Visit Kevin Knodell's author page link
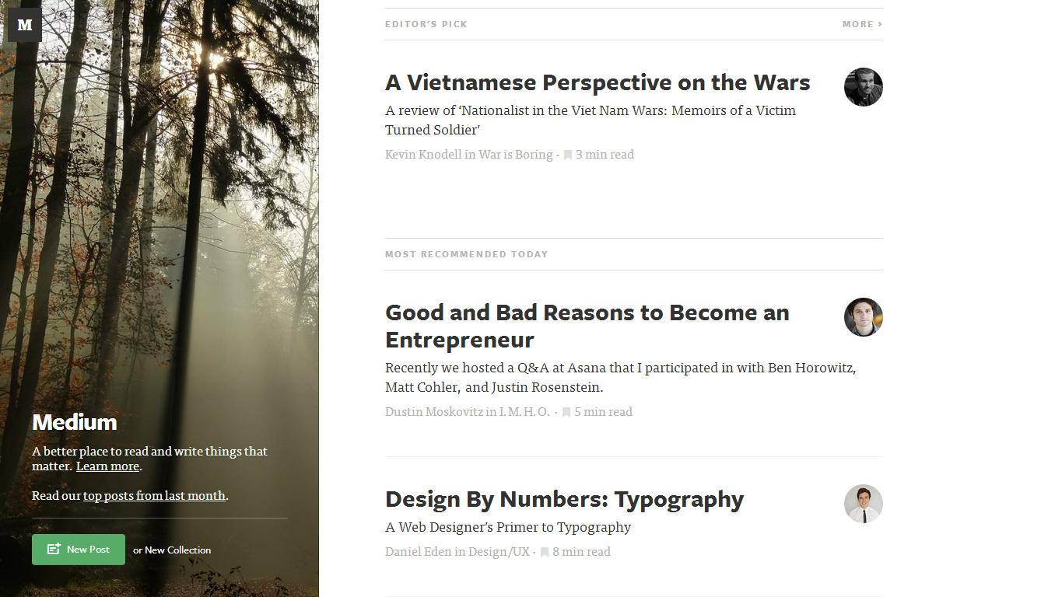The image size is (1048, 597). point(423,155)
